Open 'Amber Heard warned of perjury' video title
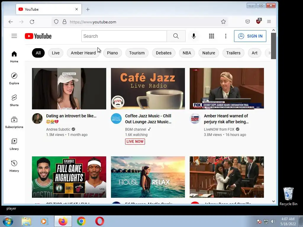303x227 pixels. pyautogui.click(x=226, y=119)
